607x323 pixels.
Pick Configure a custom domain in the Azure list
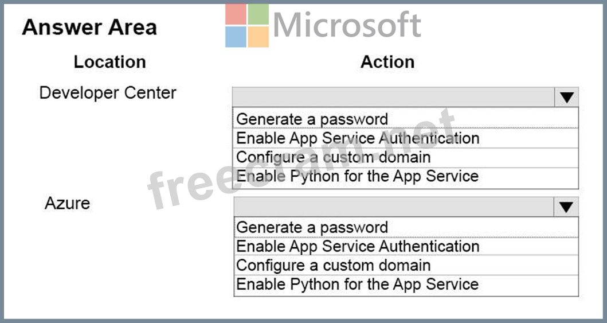(x=333, y=266)
